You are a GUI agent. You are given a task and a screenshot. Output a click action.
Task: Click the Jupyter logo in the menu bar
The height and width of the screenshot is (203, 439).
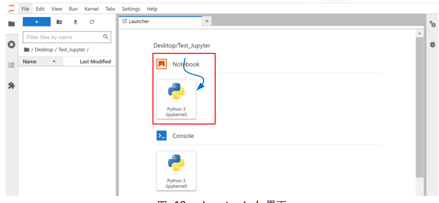point(11,8)
